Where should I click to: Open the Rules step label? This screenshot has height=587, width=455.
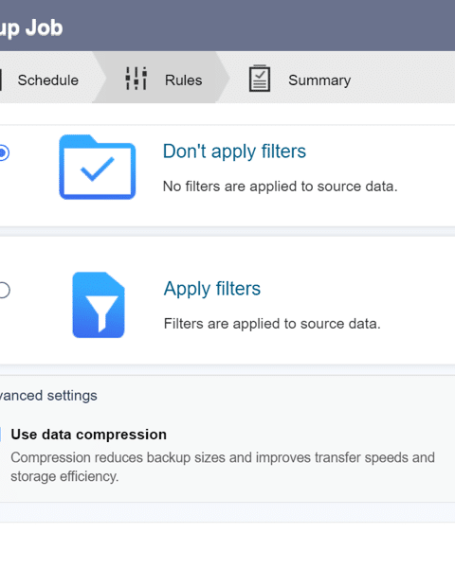[x=183, y=80]
